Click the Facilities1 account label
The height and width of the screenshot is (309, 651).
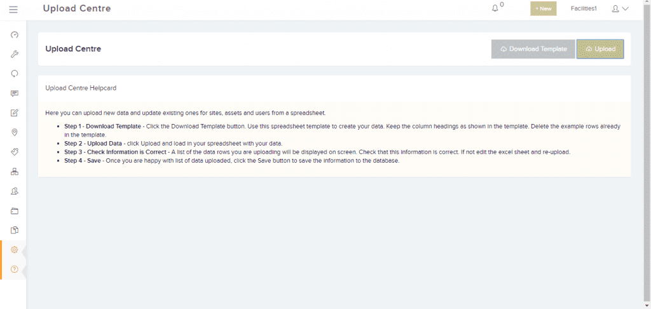click(x=584, y=9)
